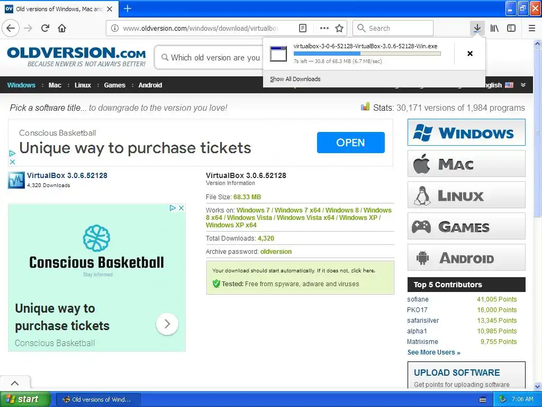Close the Old versions of Windows tab
The width and height of the screenshot is (542, 407).
(x=110, y=9)
